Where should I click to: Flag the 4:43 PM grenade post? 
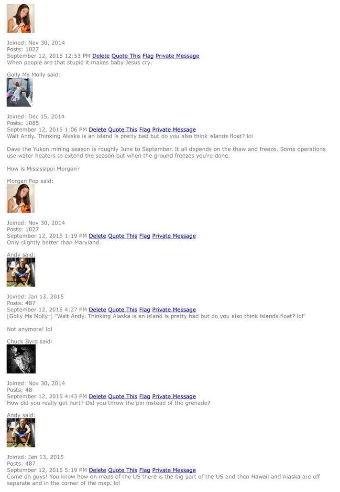click(144, 396)
